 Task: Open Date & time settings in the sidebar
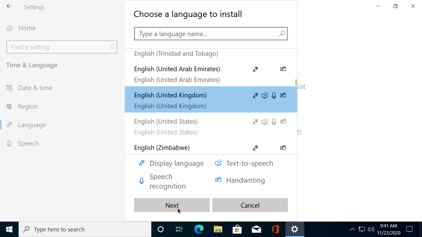pos(35,88)
